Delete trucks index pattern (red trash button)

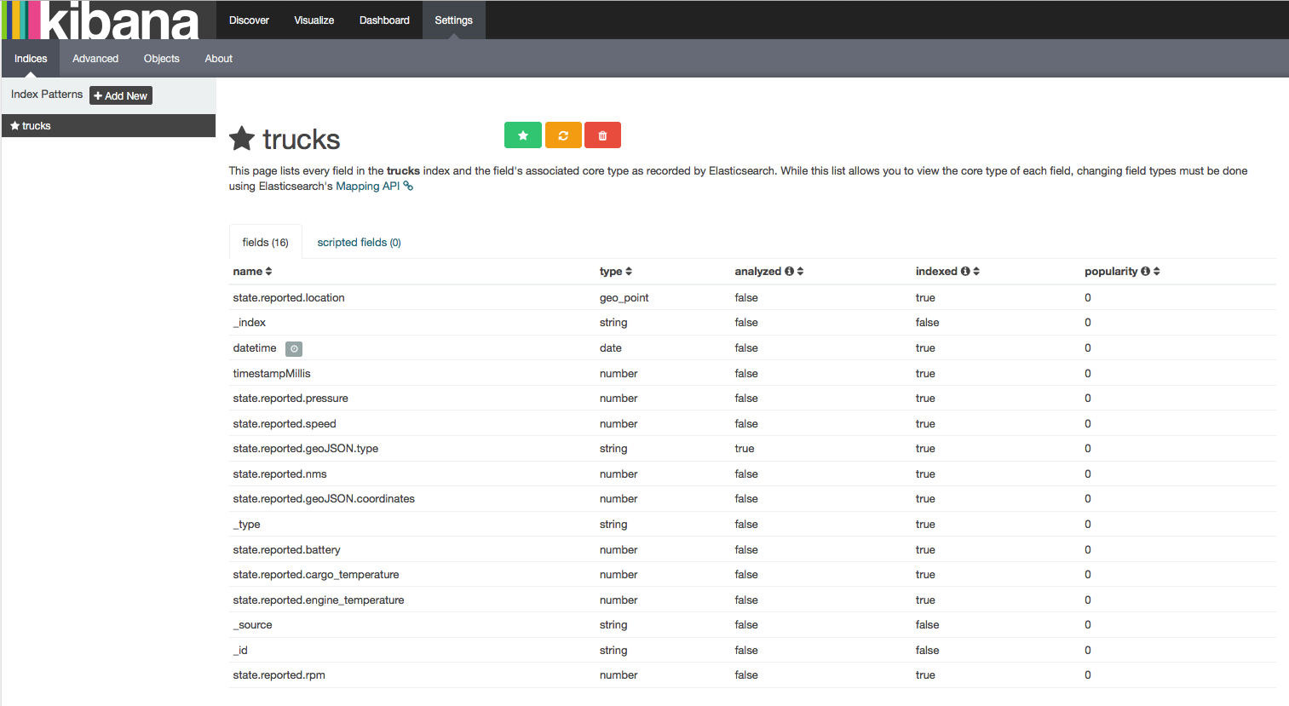coord(602,135)
